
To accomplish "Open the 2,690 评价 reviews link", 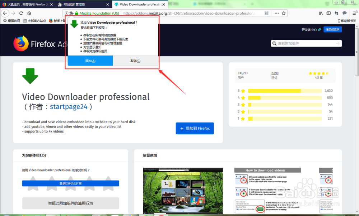I will [275, 75].
